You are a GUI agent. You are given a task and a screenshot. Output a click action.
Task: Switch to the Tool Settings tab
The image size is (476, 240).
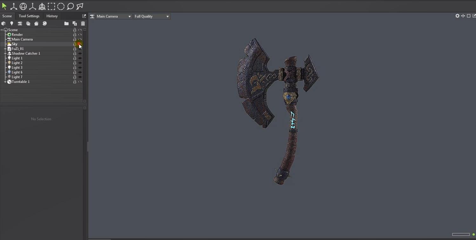(29, 16)
